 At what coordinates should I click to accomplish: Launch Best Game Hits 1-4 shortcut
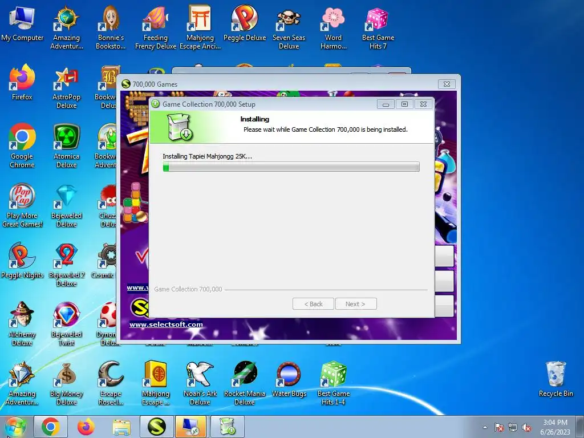pyautogui.click(x=333, y=384)
